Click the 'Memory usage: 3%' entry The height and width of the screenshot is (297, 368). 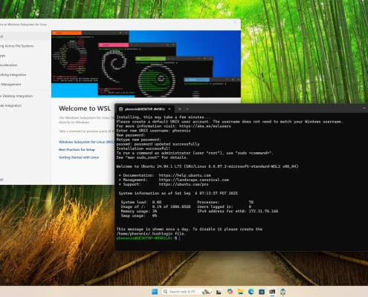(x=139, y=211)
